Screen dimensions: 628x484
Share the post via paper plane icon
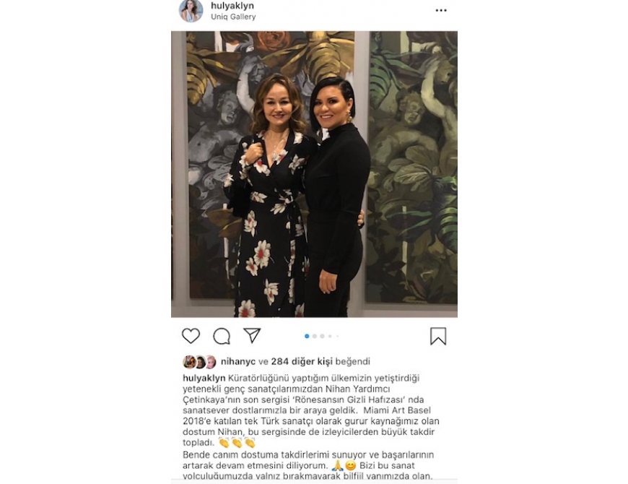pyautogui.click(x=252, y=335)
